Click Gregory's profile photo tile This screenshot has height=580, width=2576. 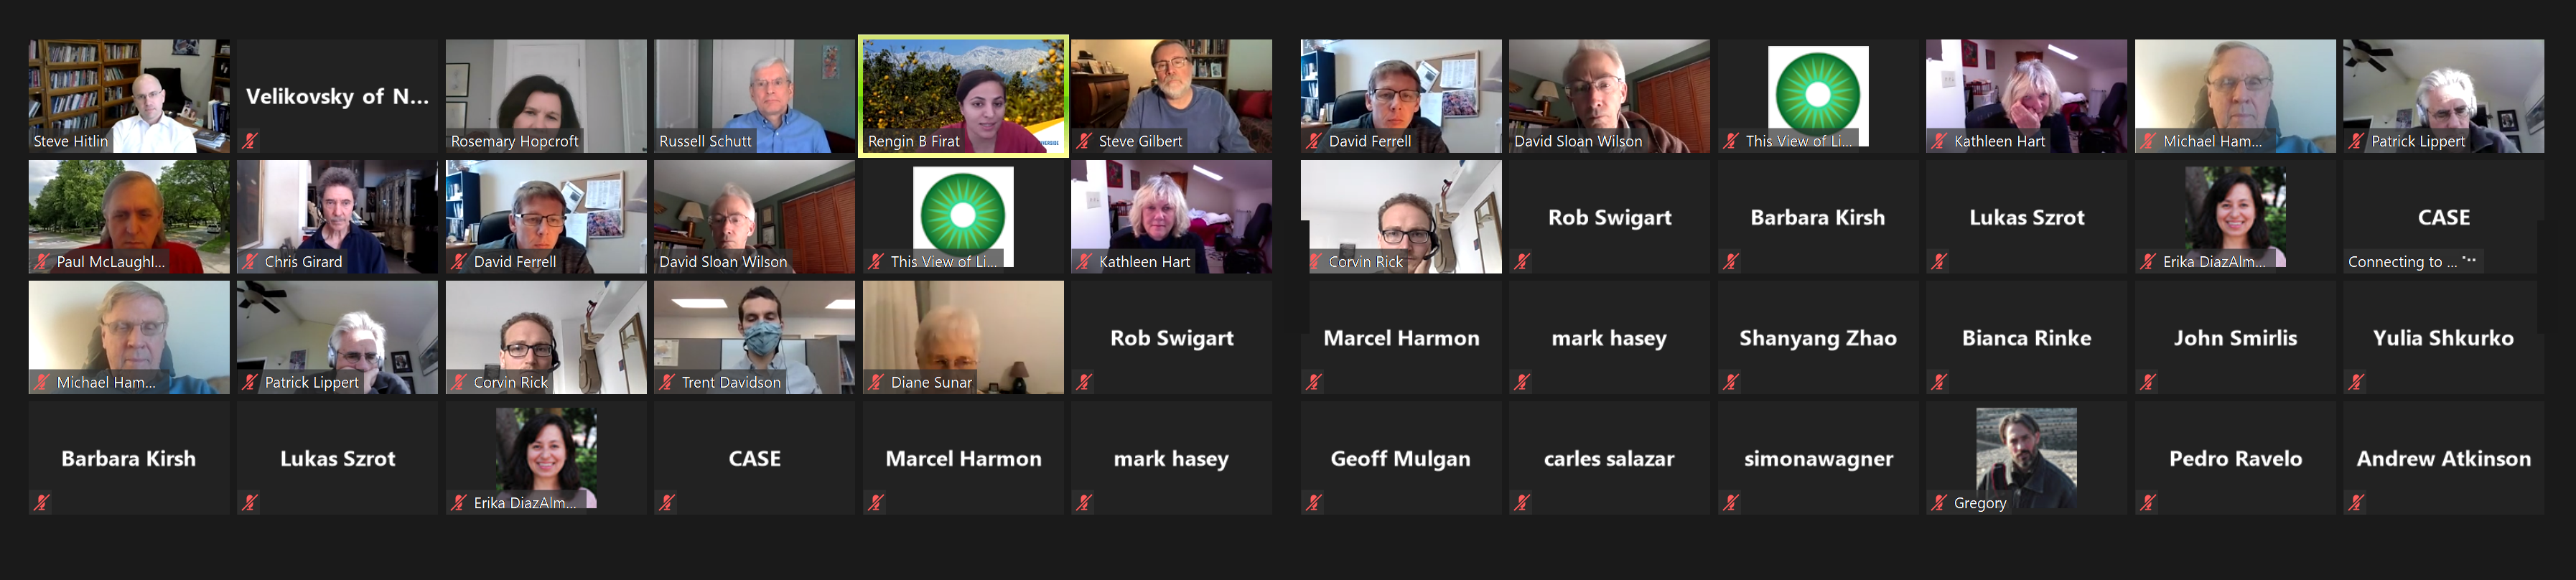pyautogui.click(x=2026, y=458)
